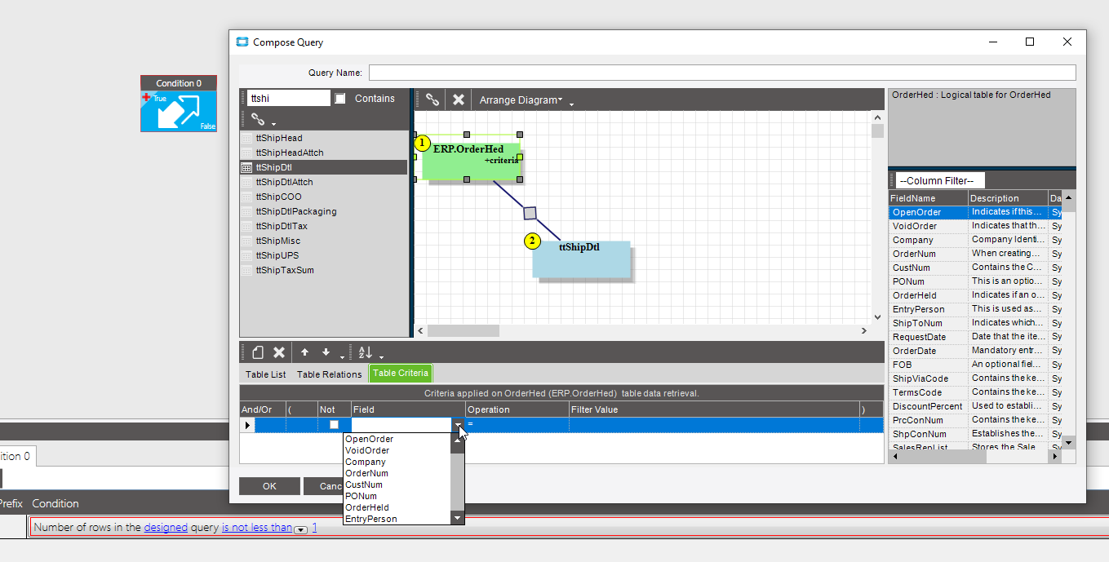
Task: Choose Company from the field dropdown list
Action: 397,462
